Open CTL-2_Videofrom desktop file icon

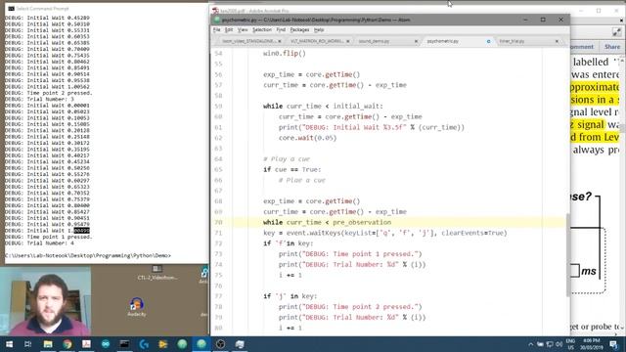coord(157,272)
